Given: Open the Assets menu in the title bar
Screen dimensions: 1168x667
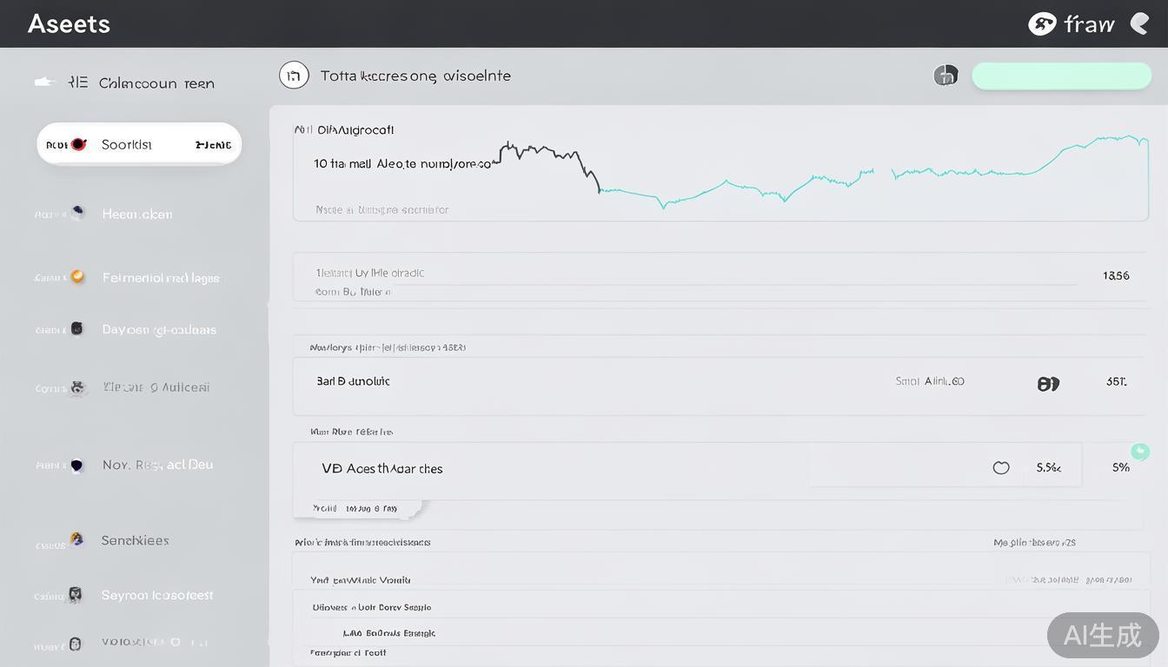Looking at the screenshot, I should pyautogui.click(x=69, y=23).
